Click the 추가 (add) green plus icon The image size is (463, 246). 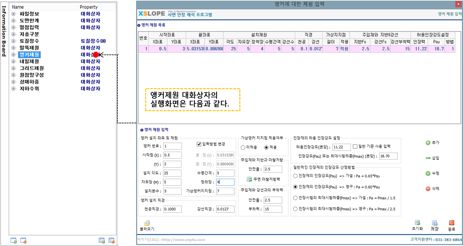428,143
